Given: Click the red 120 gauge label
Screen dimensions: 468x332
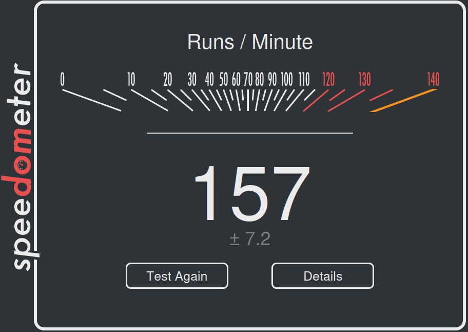Looking at the screenshot, I should point(328,80).
